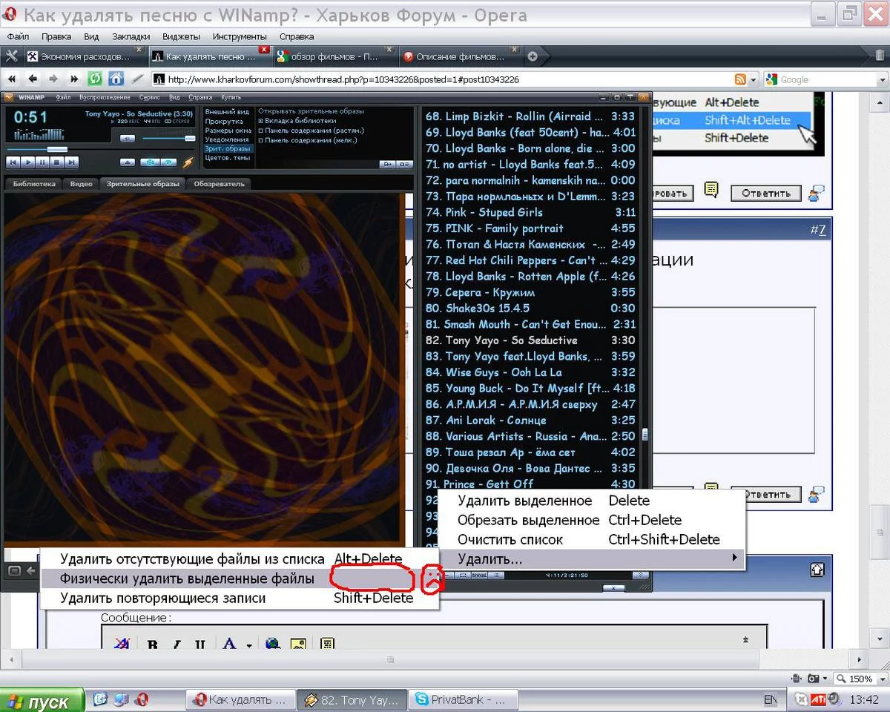Switch to Winamp 'Видео' tab

tap(81, 184)
